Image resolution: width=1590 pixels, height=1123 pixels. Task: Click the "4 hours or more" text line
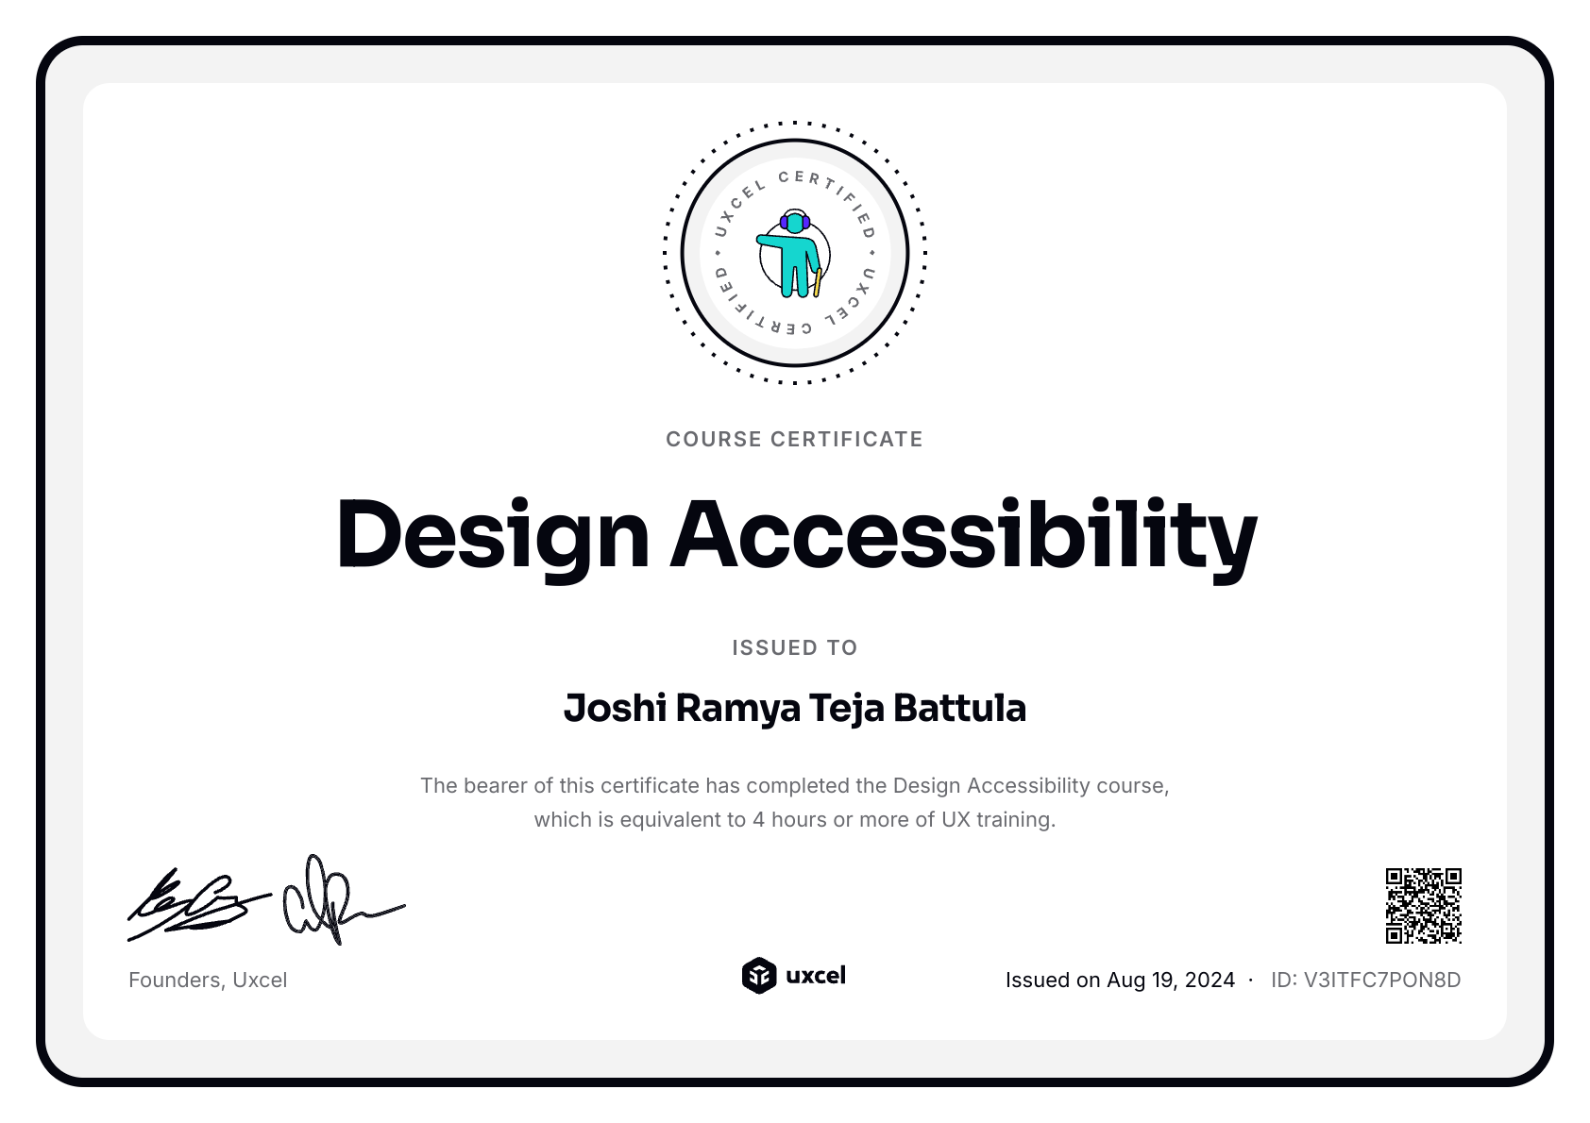(x=794, y=819)
